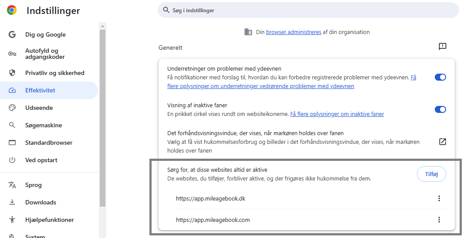
Task: Click the download arrow icon beside Downloads
Action: [12, 202]
